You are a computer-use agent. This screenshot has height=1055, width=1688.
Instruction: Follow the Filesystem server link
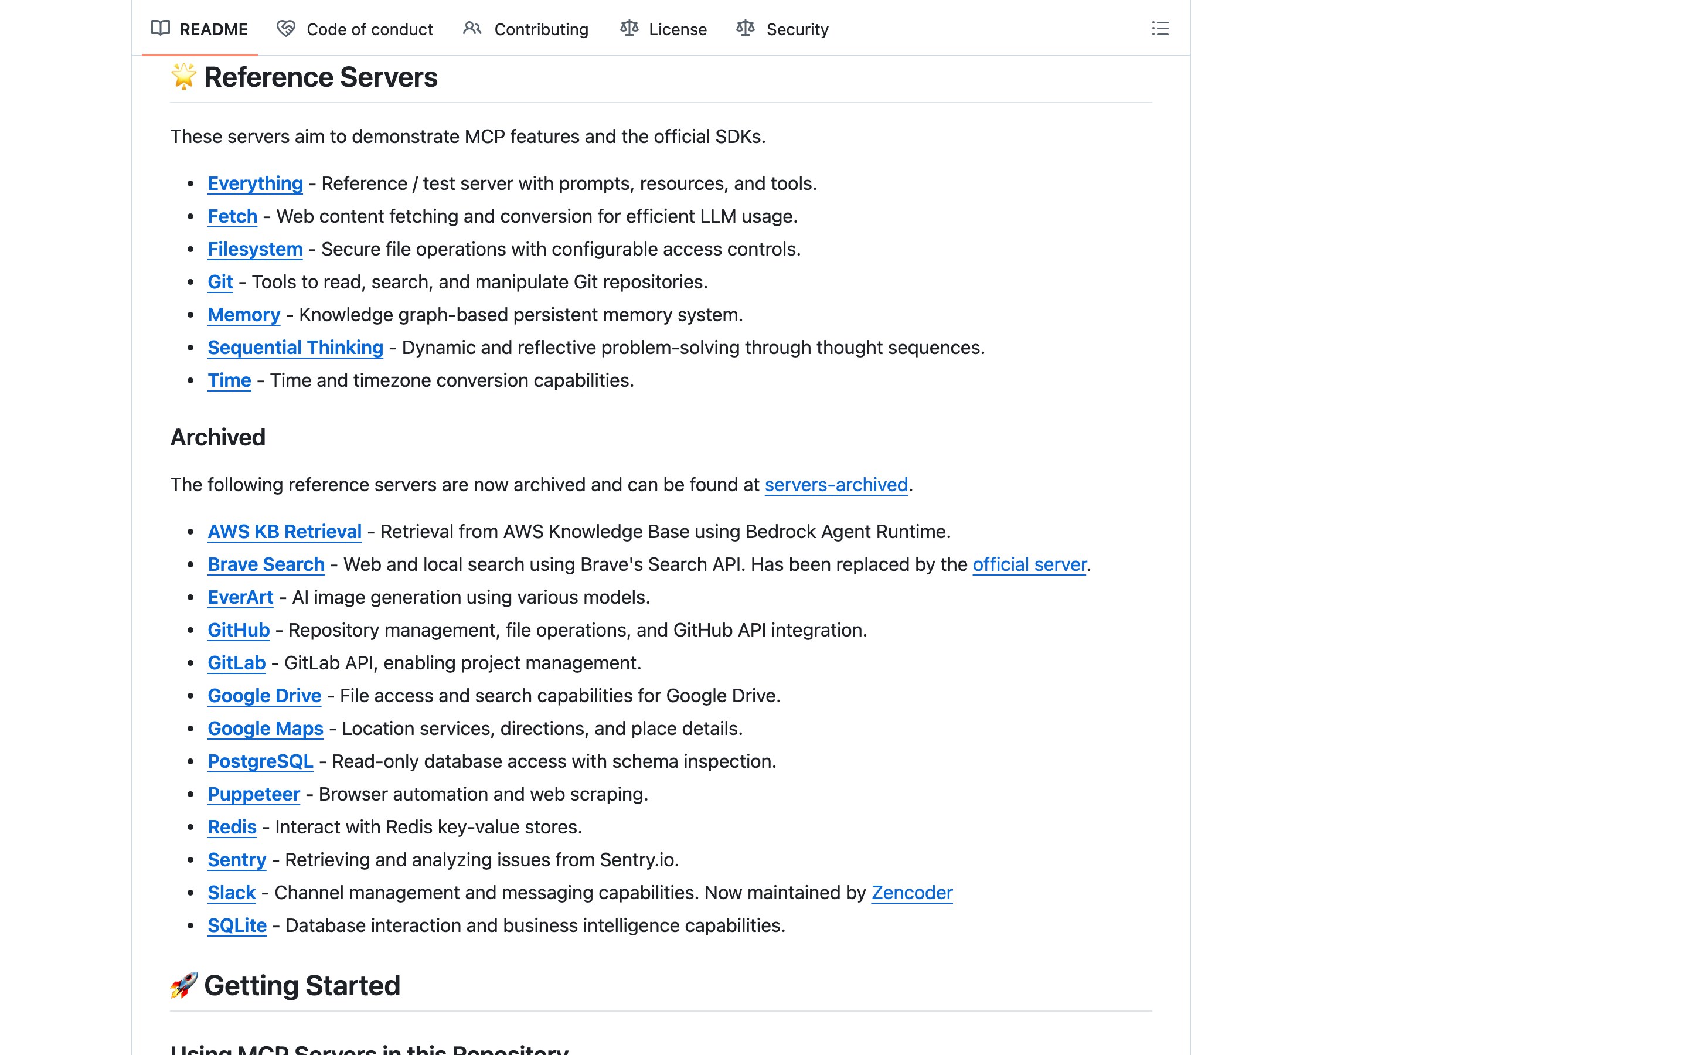point(256,249)
